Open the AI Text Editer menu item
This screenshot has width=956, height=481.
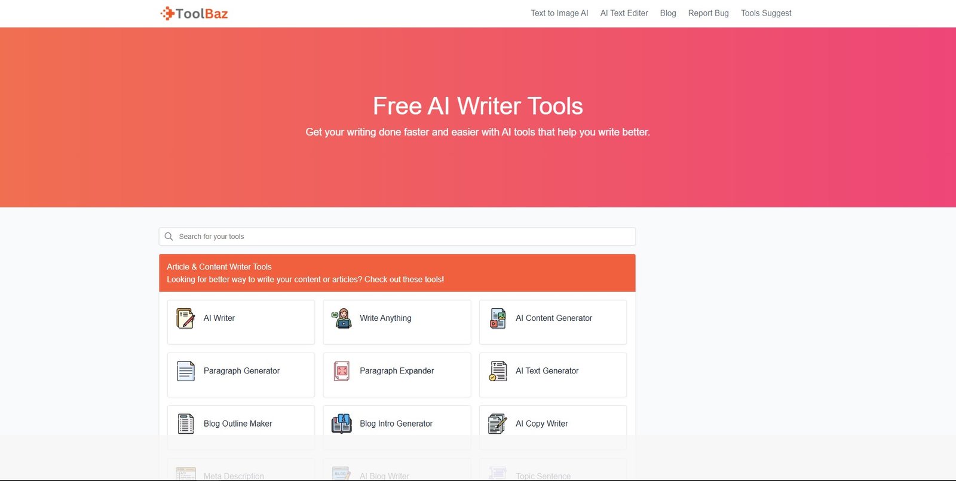[x=624, y=13]
